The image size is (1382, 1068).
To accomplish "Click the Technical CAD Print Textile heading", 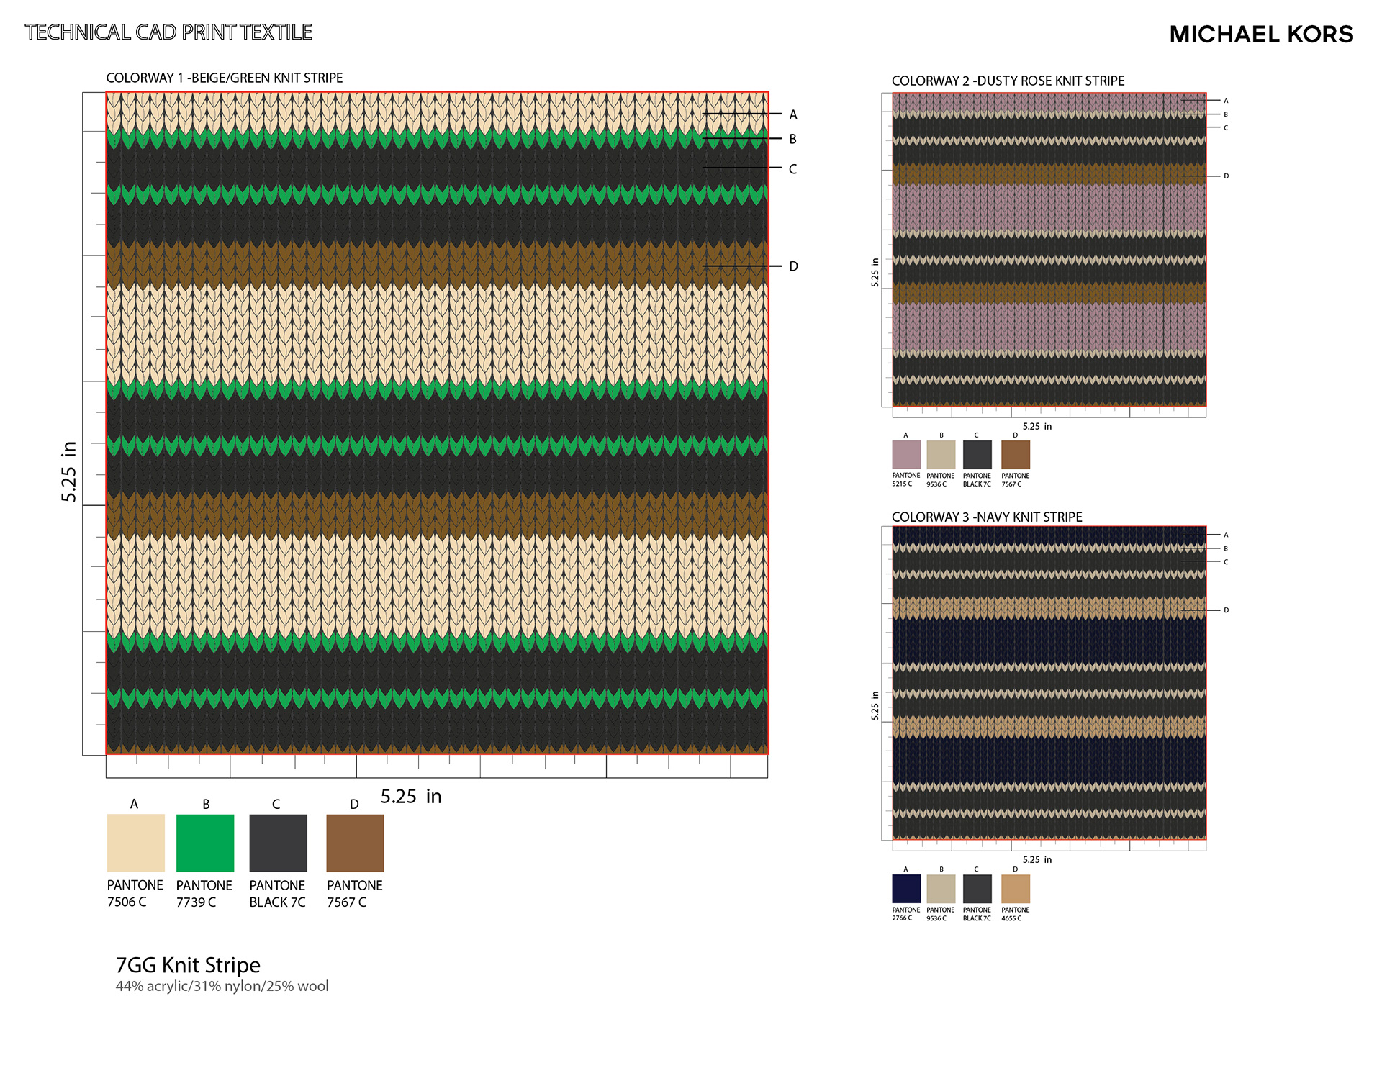I will tap(168, 32).
